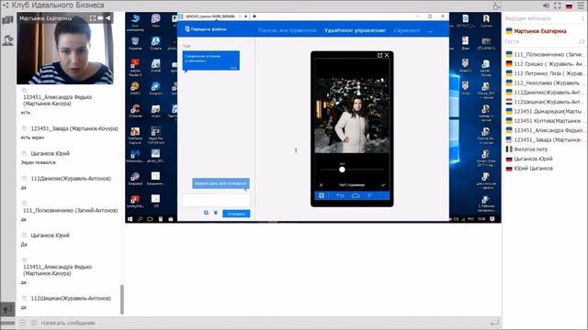Open the overflow tab right of 'Скриншот'
This screenshot has height=330, width=588.
click(x=431, y=30)
